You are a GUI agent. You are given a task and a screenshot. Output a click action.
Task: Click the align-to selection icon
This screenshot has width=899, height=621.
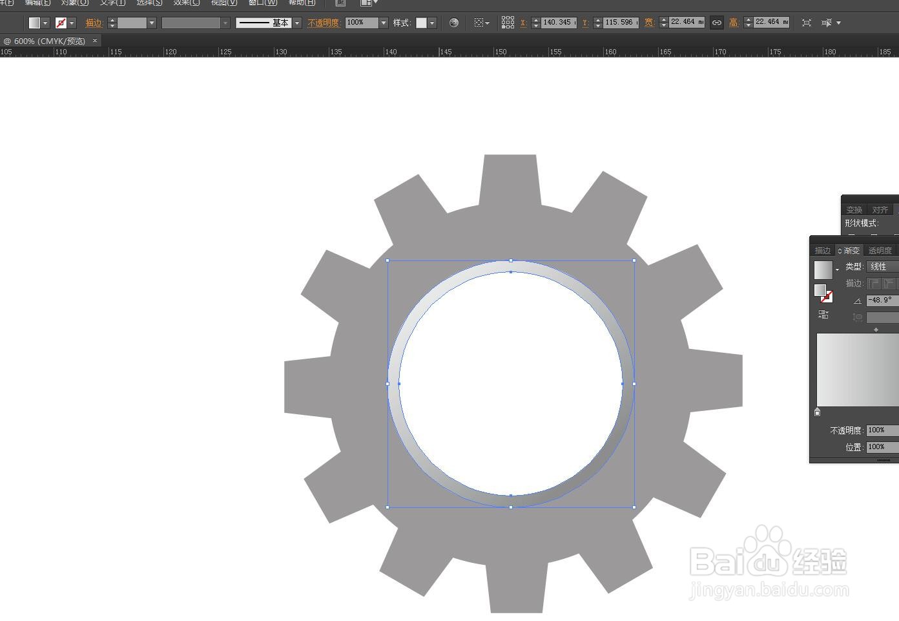click(479, 23)
